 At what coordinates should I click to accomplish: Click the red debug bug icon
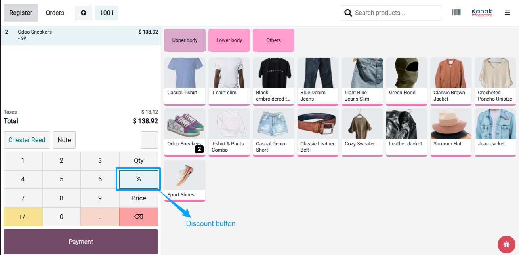(x=506, y=244)
